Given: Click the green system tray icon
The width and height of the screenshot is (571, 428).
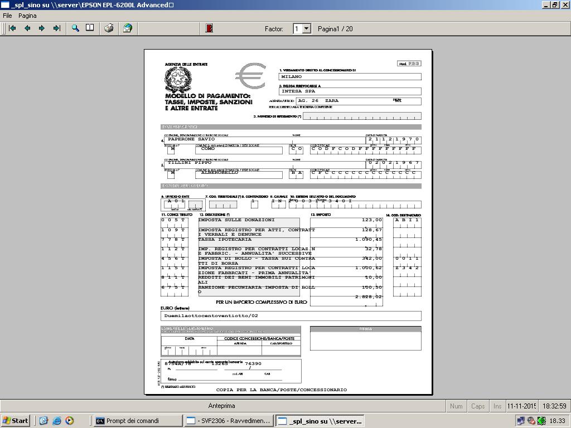Looking at the screenshot, I should pyautogui.click(x=541, y=421).
